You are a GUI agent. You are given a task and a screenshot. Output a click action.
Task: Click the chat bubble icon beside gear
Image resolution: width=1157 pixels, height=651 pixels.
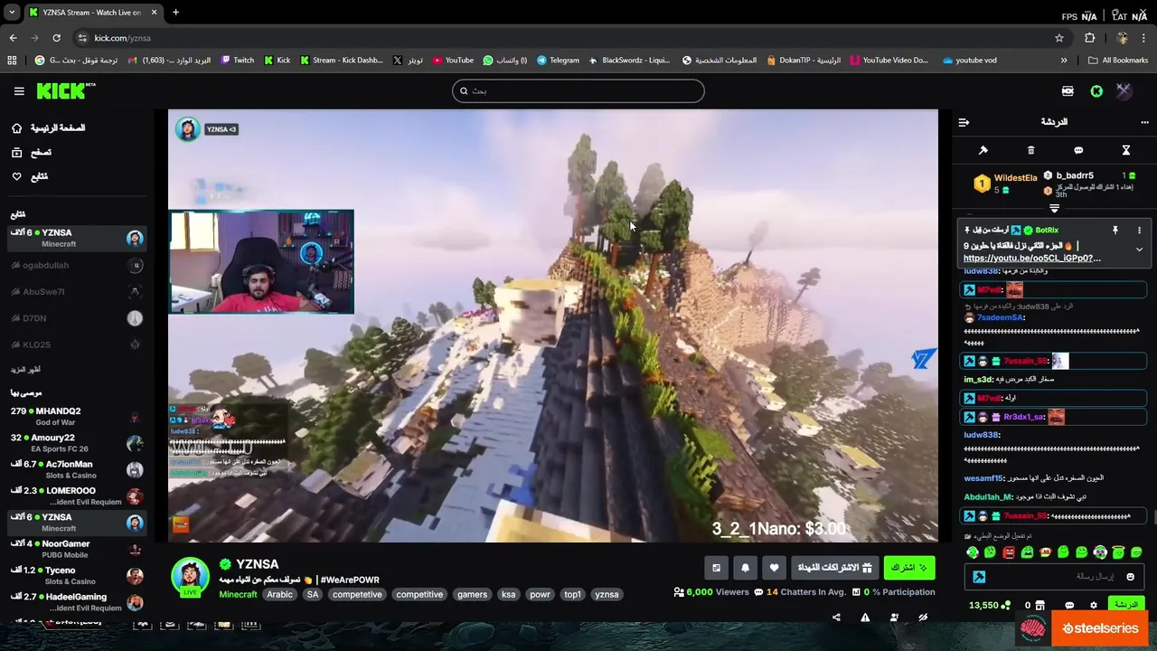point(1069,605)
